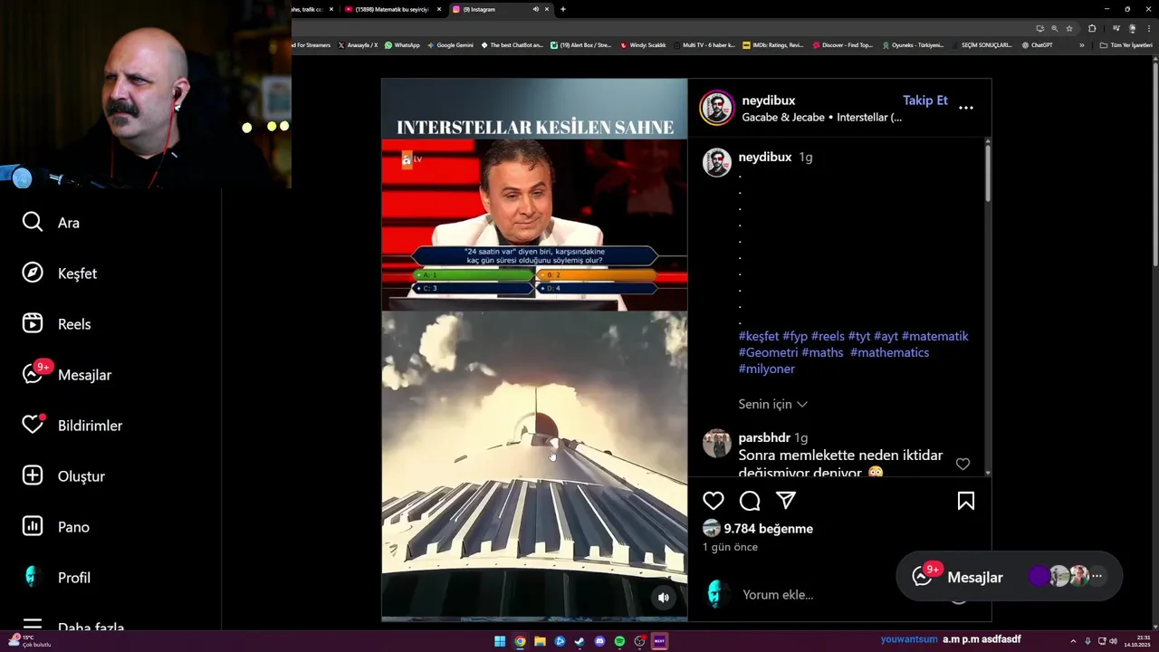Show hidden system tray icons
This screenshot has height=652, width=1159.
1073,641
